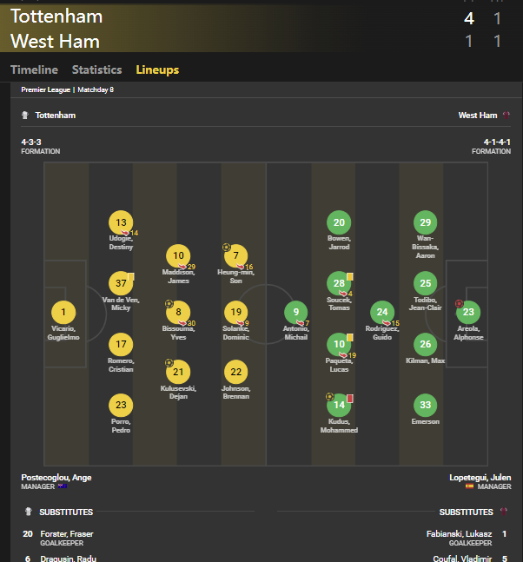The width and height of the screenshot is (523, 562).
Task: Open Solanke's number 19 player circle
Action: click(235, 312)
